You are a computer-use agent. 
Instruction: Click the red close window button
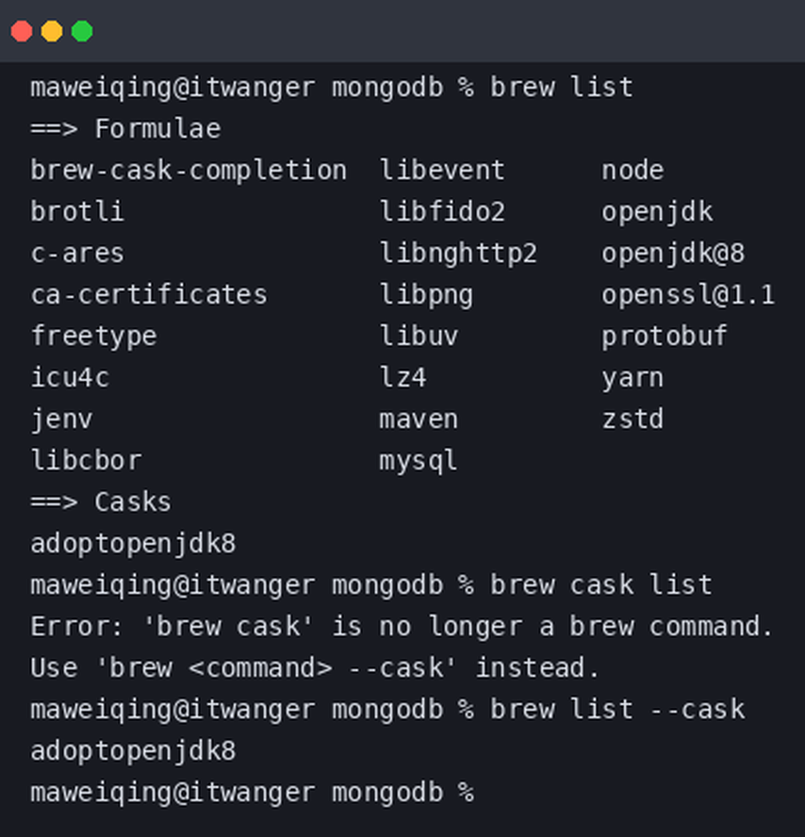22,31
